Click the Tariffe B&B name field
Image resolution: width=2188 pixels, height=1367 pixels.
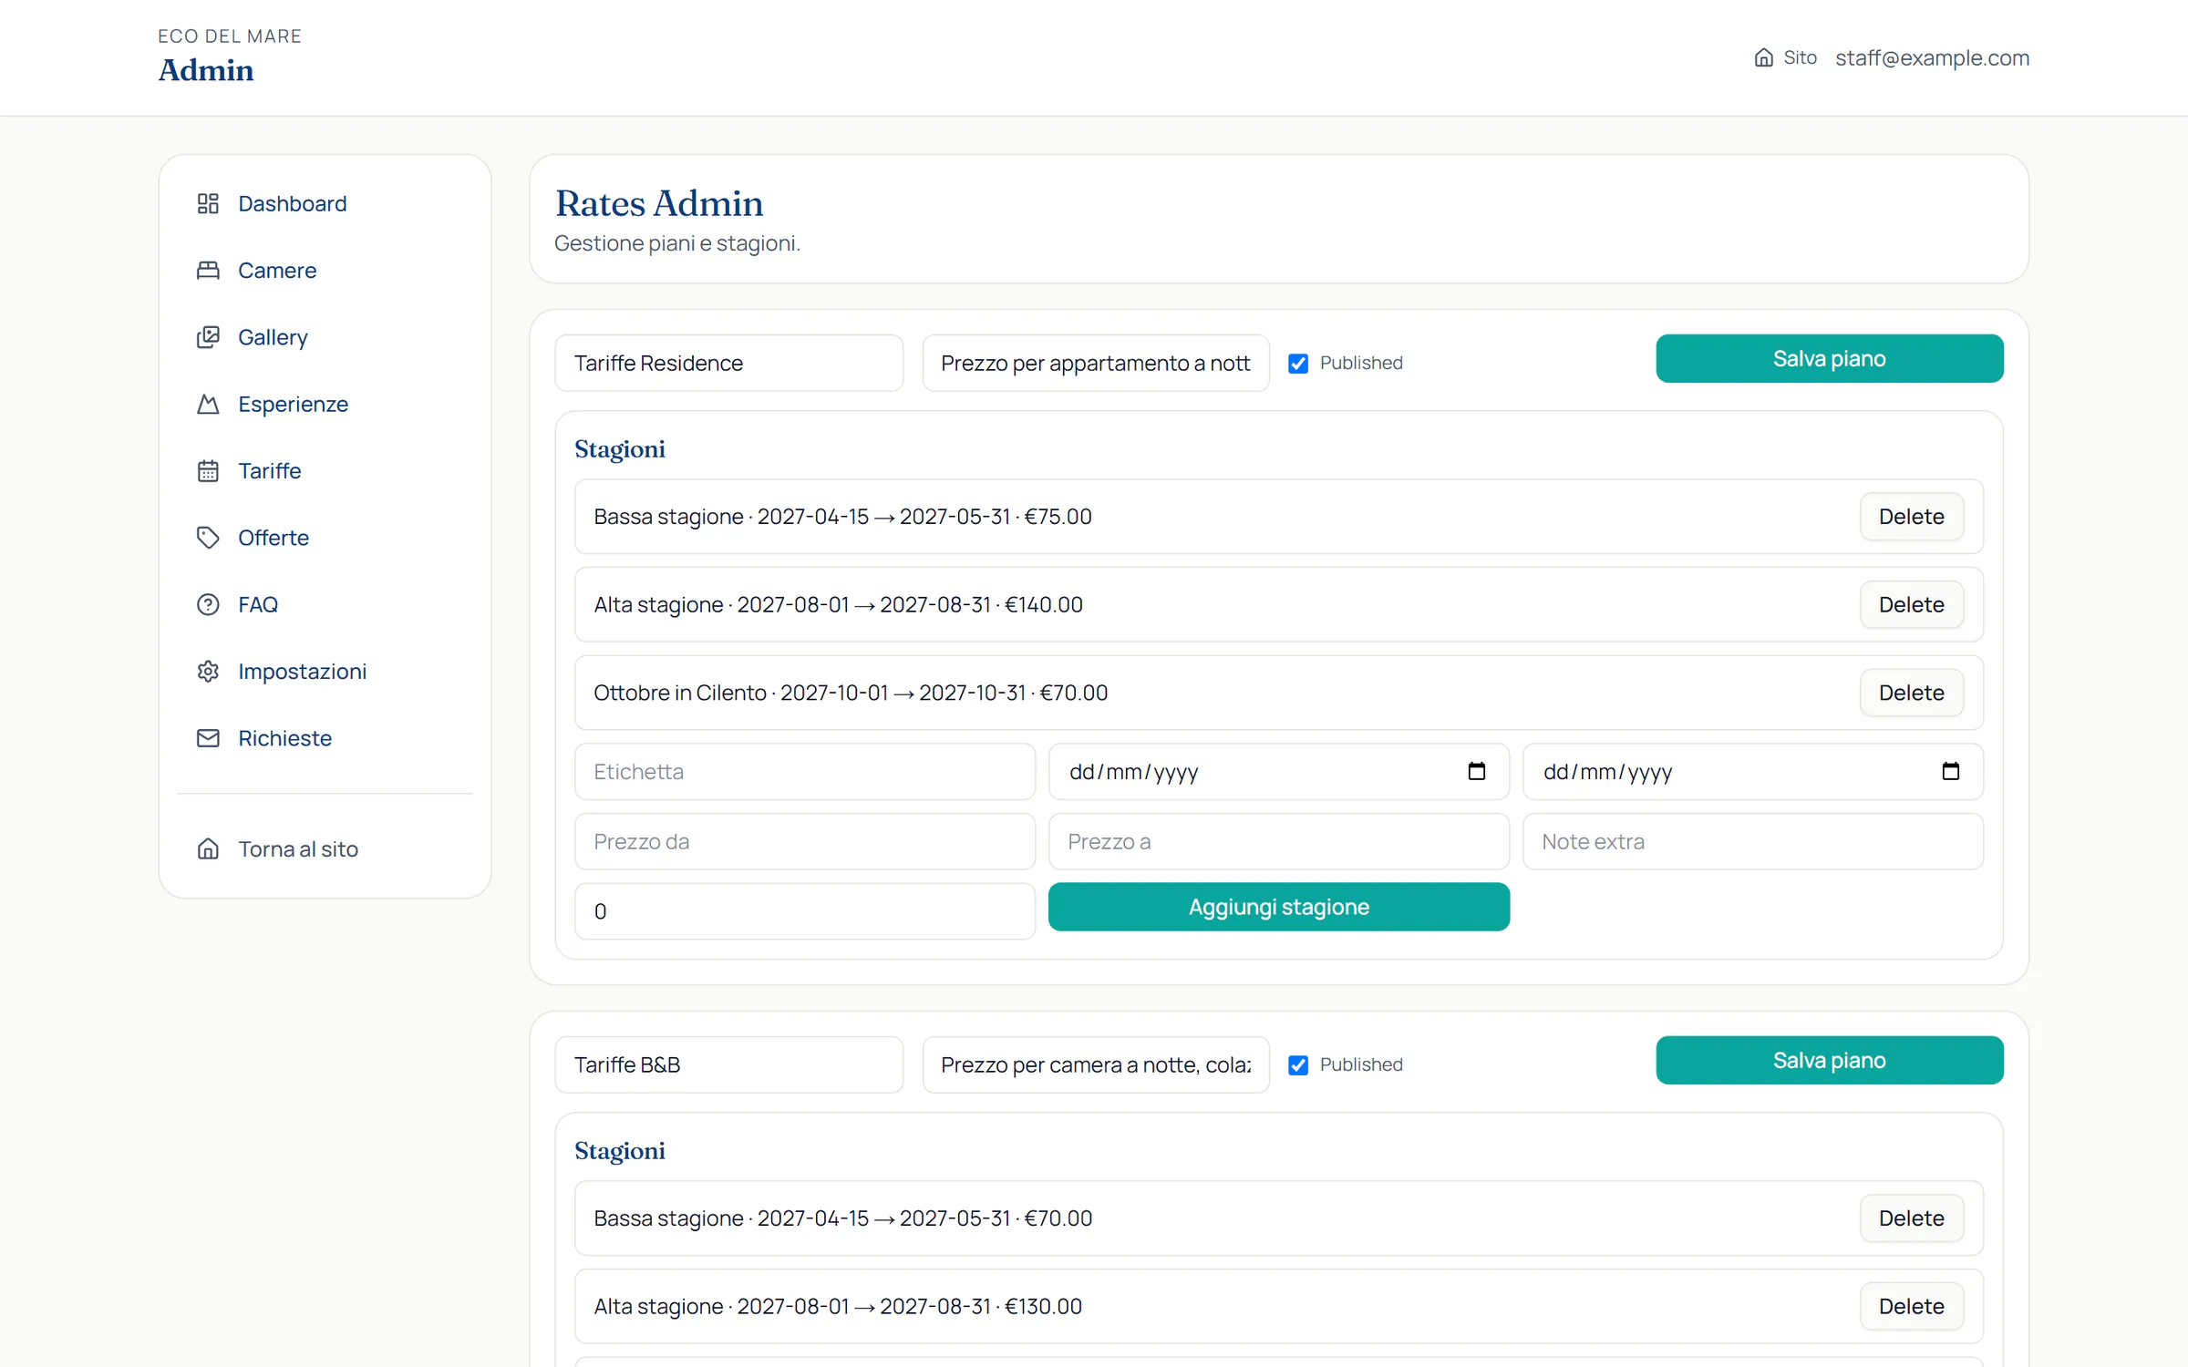click(728, 1064)
